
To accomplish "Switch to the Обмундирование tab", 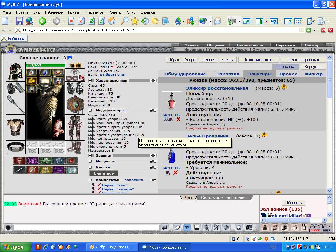I will [185, 74].
